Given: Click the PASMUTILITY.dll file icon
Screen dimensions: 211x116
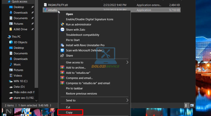Looking at the screenshot, I should pos(45,5).
